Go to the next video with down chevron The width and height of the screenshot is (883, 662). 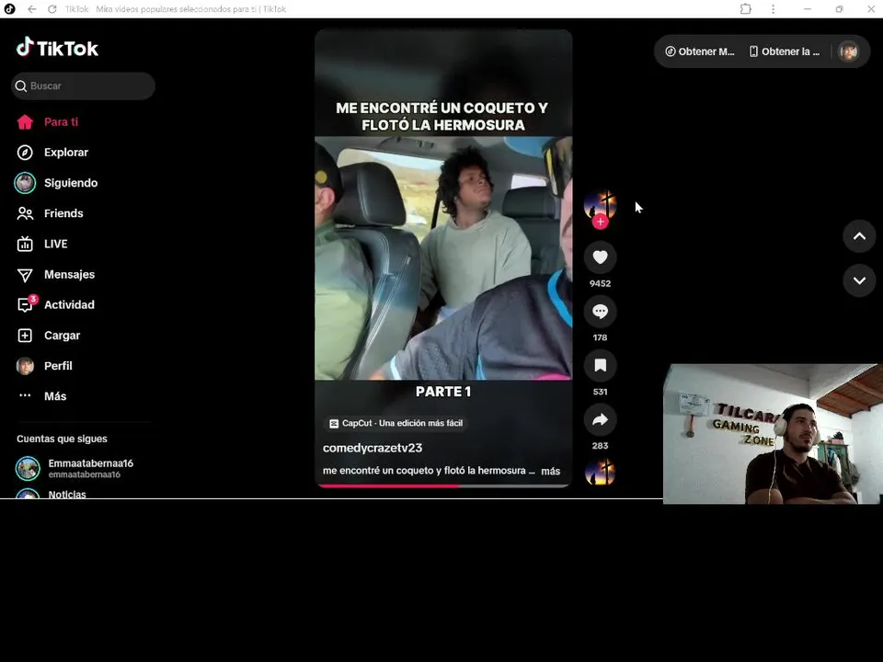[x=859, y=280]
